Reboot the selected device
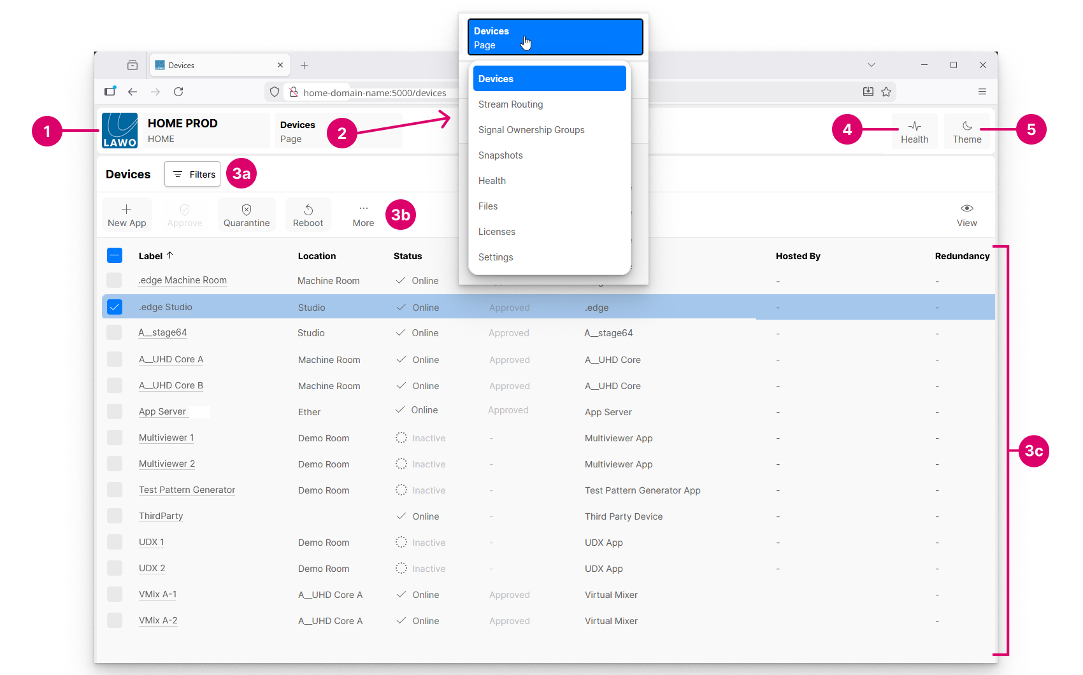This screenshot has height=675, width=1083. (308, 215)
